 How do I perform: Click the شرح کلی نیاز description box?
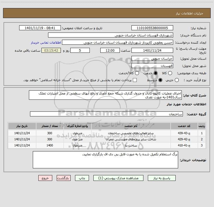(x=105, y=95)
